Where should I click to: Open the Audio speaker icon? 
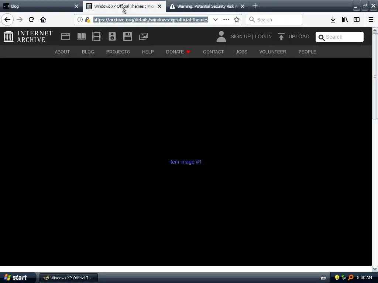pos(112,36)
